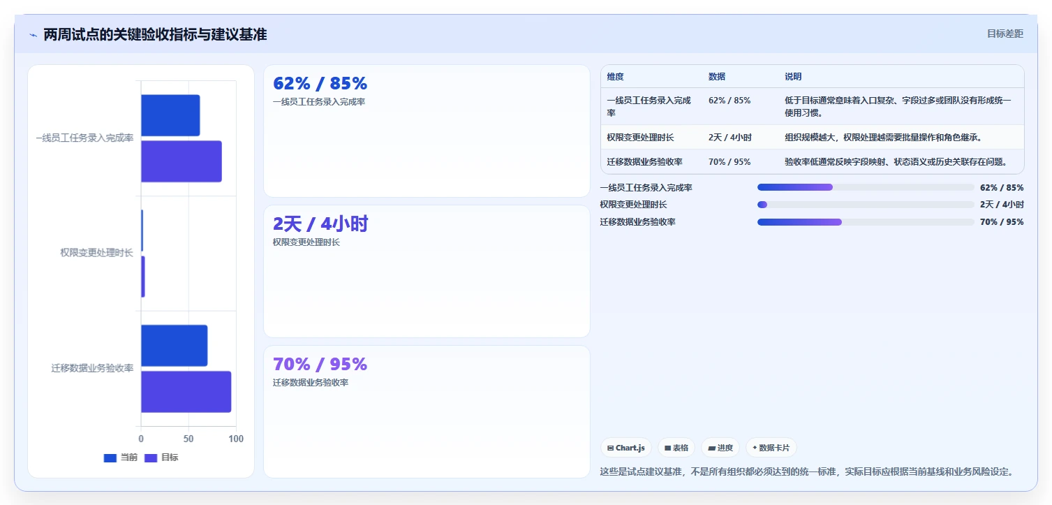This screenshot has height=505, width=1052.
Task: Click progress value 62% / 85%
Action: tap(1002, 187)
